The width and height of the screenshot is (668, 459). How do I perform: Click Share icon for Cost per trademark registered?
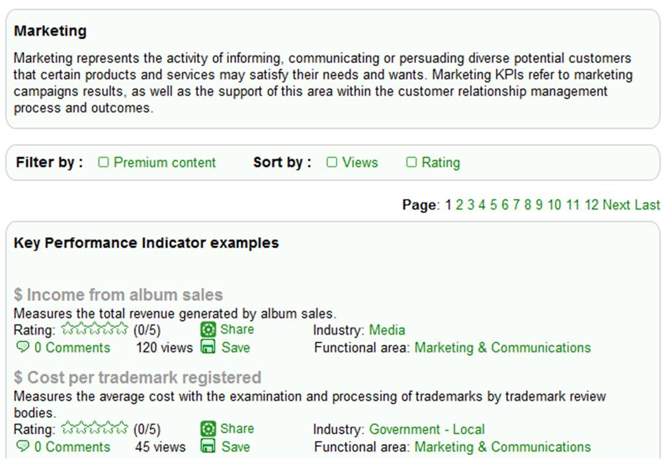point(208,429)
